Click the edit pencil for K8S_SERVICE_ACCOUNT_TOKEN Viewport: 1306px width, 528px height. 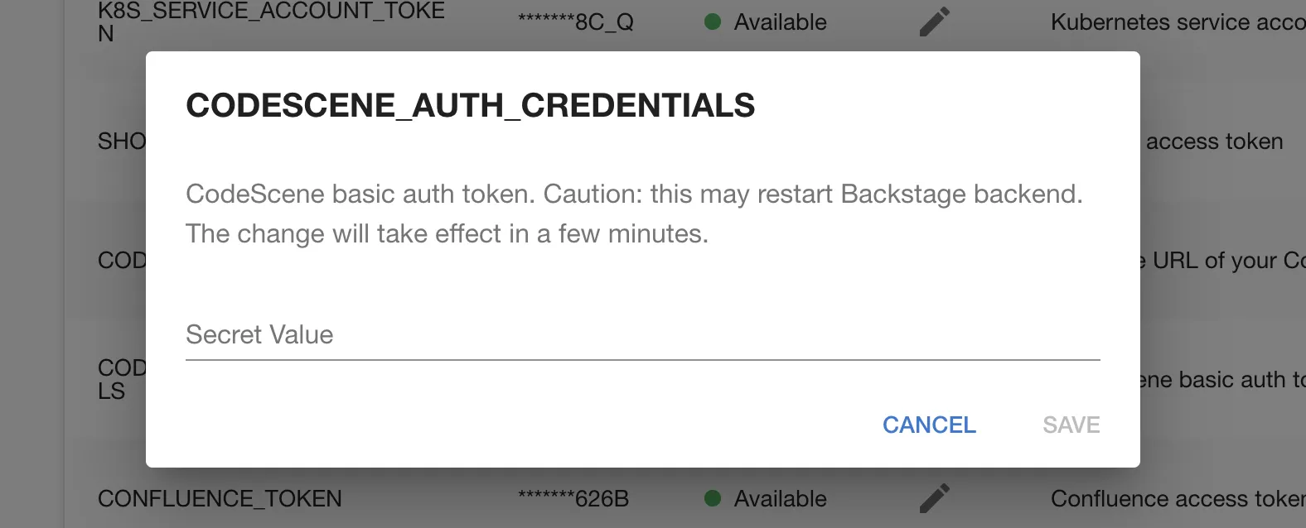click(935, 22)
